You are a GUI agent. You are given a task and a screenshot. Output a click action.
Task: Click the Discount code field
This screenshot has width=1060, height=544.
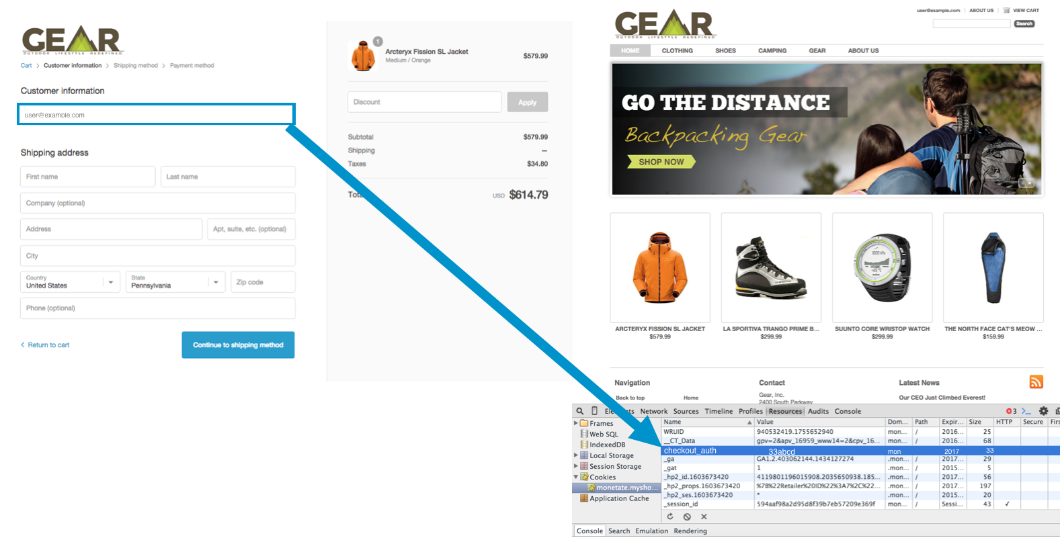tap(425, 102)
